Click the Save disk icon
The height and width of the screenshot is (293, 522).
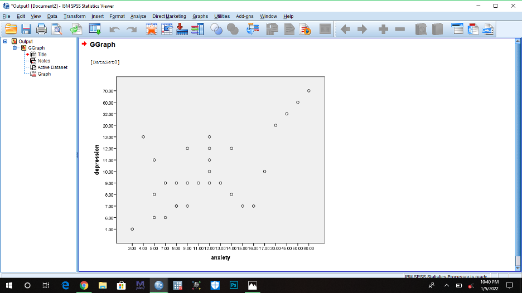point(26,30)
